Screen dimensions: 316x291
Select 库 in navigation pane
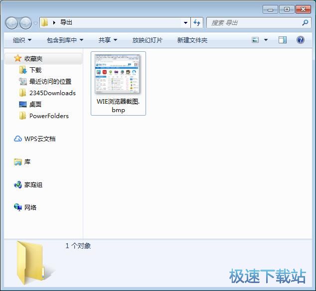pyautogui.click(x=27, y=161)
